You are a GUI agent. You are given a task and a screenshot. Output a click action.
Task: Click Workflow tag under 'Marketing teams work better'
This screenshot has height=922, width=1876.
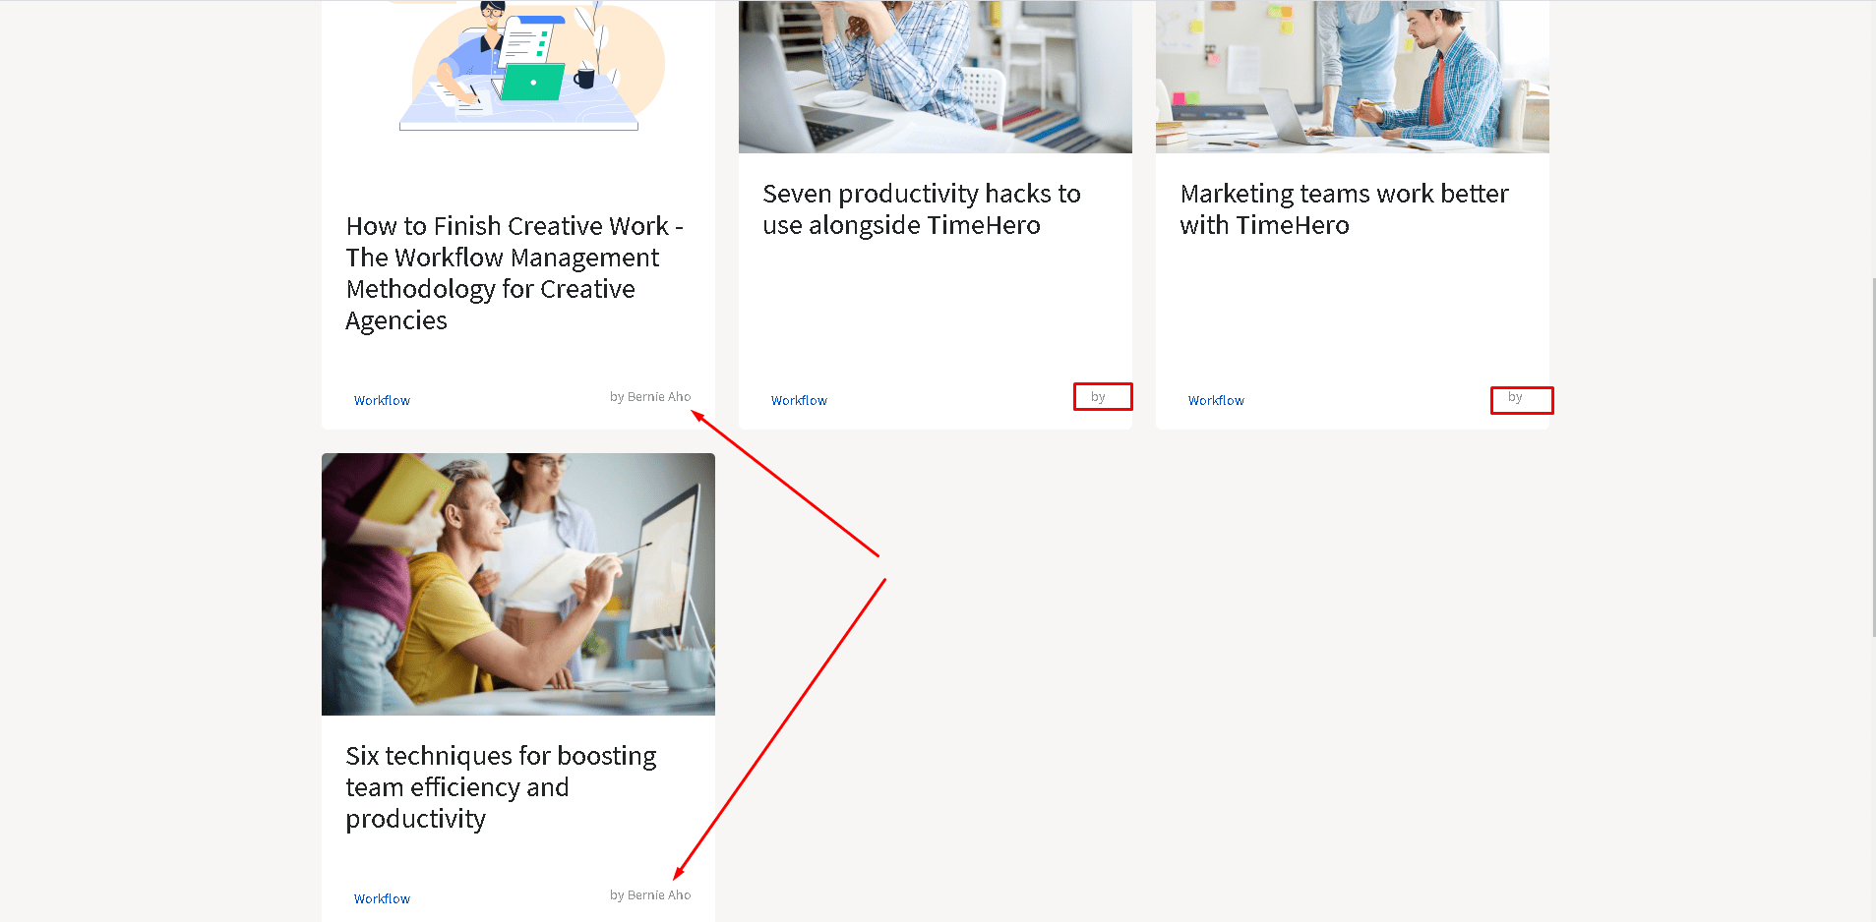coord(1216,401)
